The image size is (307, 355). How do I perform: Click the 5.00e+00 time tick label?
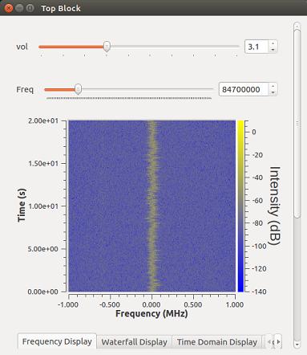click(x=43, y=249)
